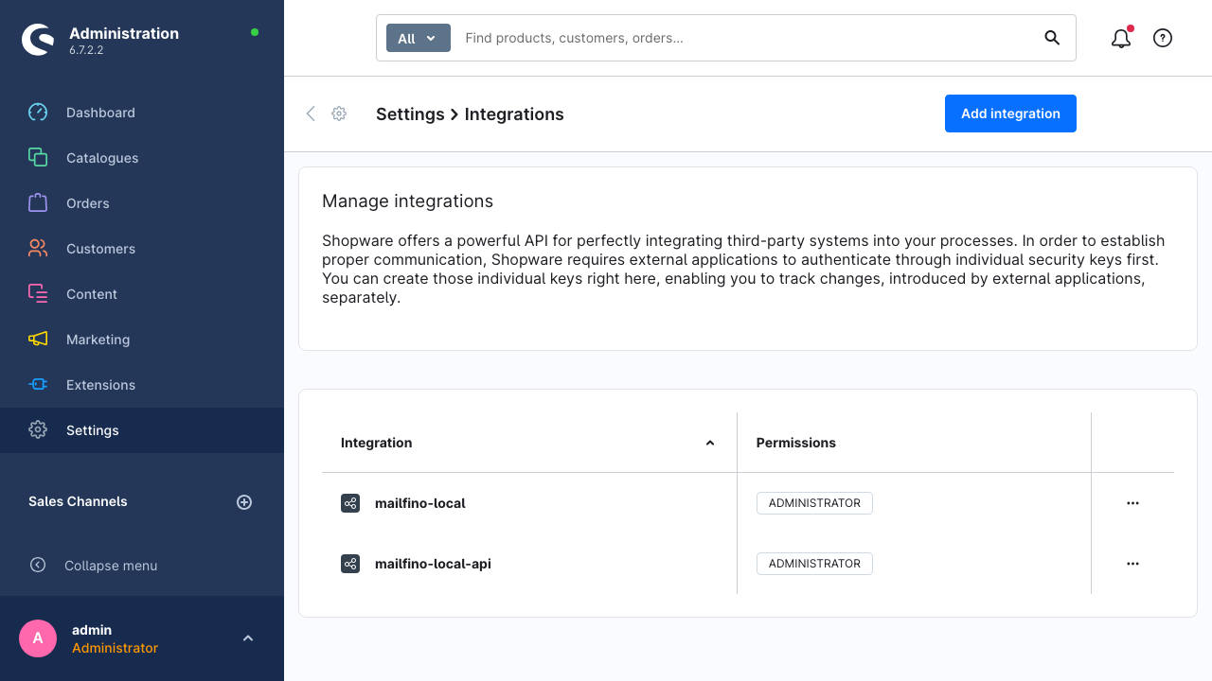The image size is (1212, 681).
Task: Click the Orders shopping bag icon
Action: click(38, 202)
